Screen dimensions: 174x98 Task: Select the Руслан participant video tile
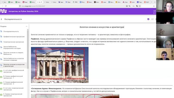click(x=165, y=54)
